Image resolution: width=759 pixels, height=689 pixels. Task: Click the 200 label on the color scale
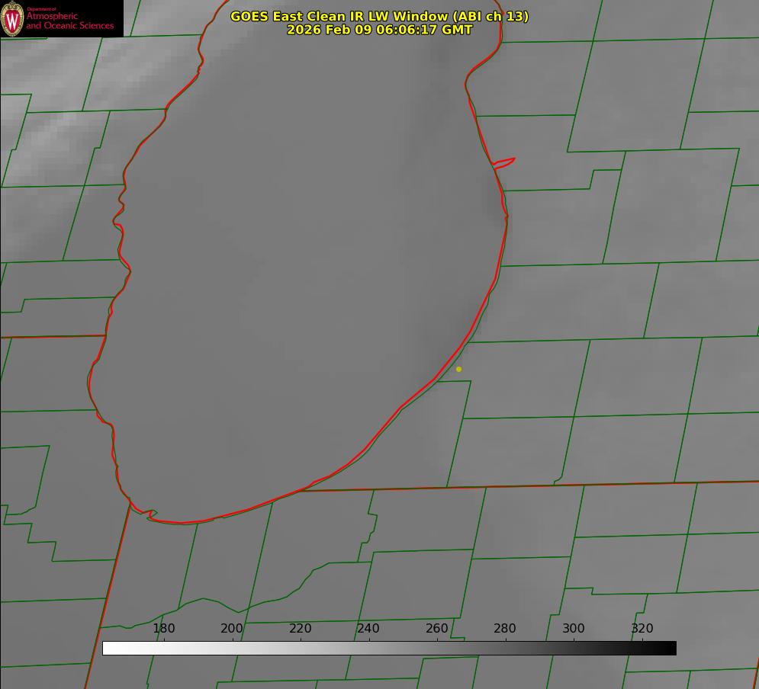point(232,628)
